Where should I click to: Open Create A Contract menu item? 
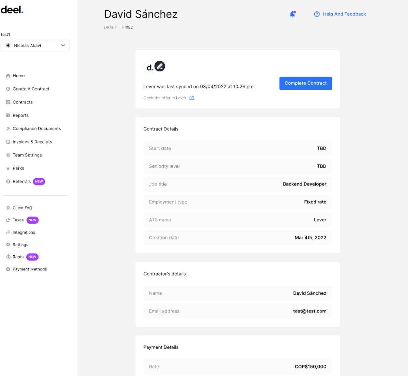pos(31,89)
